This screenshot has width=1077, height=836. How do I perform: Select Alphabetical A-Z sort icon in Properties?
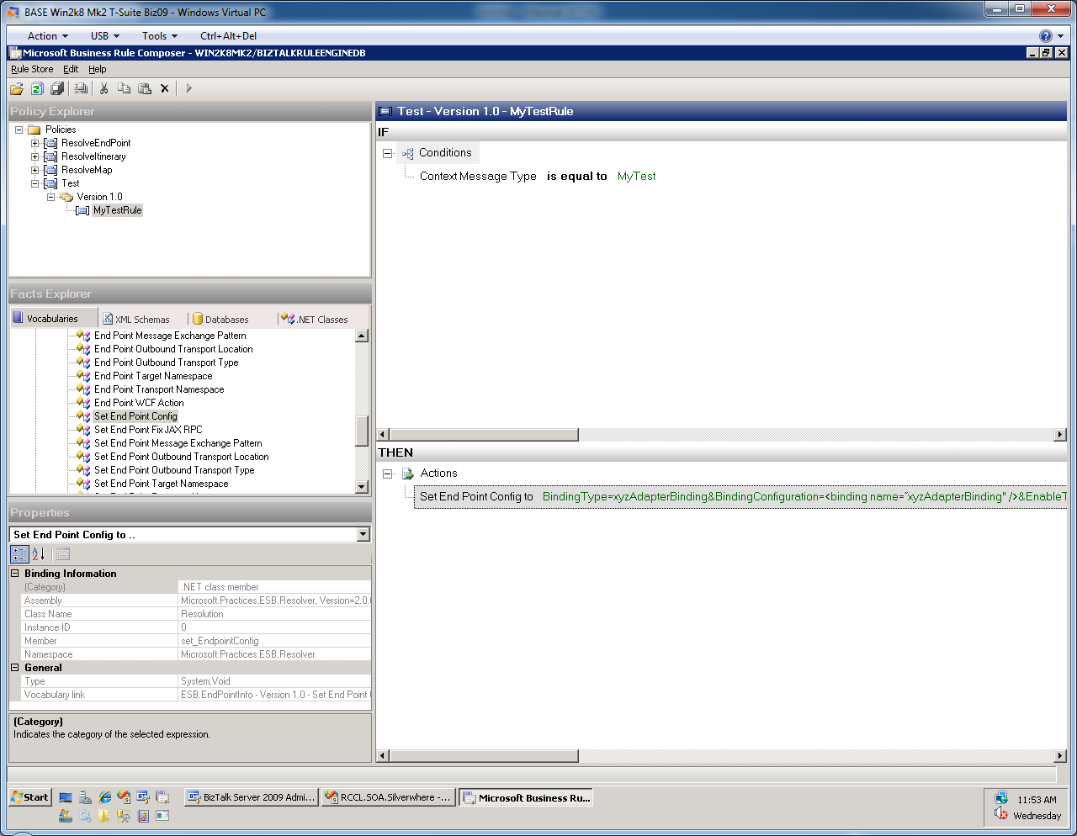38,554
